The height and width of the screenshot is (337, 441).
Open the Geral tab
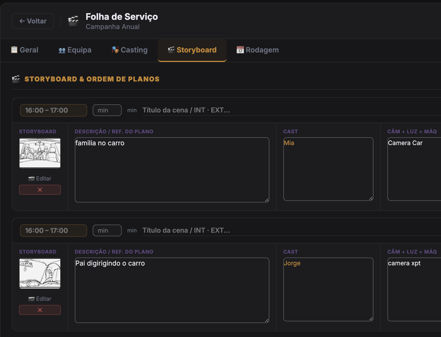click(25, 50)
